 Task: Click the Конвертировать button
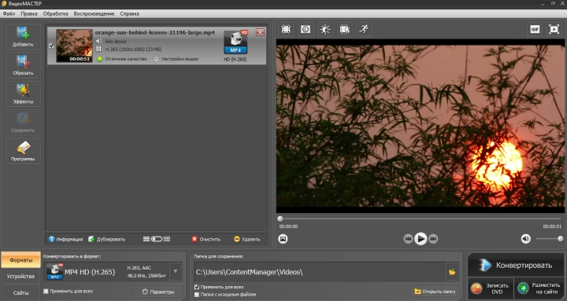click(516, 266)
